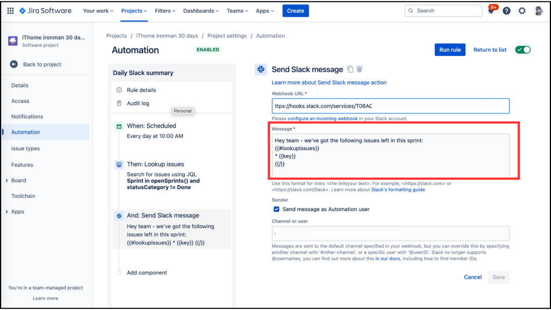Screen dimensions: 551x310
Task: Select And: Send Slack message component
Action: point(172,229)
